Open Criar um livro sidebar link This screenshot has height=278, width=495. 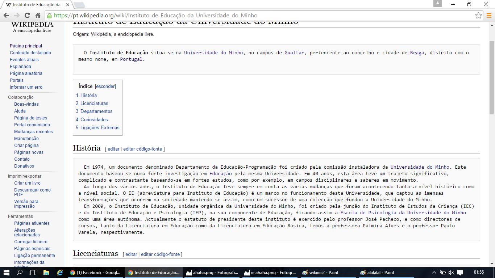pyautogui.click(x=27, y=183)
